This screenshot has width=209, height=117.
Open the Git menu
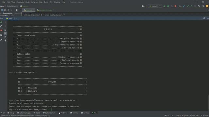[51, 2]
